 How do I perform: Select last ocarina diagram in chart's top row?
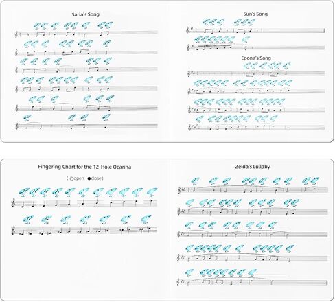pyautogui.click(x=152, y=192)
